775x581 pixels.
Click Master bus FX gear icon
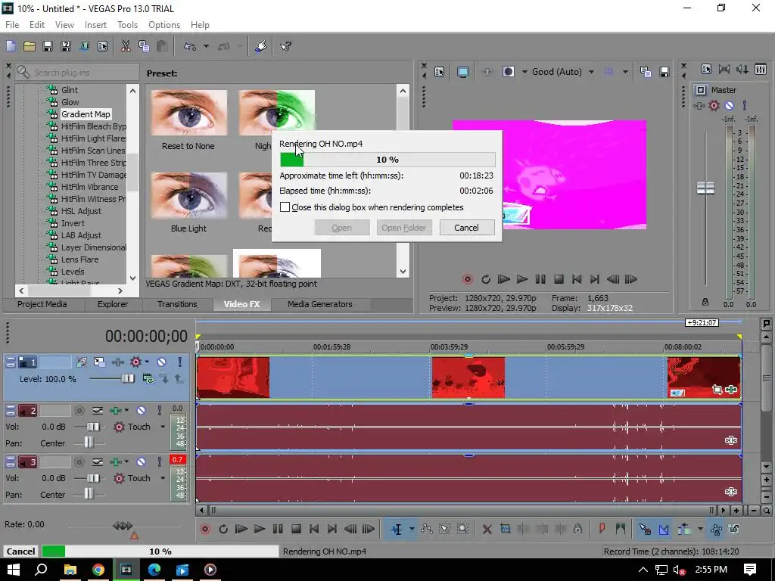point(714,105)
